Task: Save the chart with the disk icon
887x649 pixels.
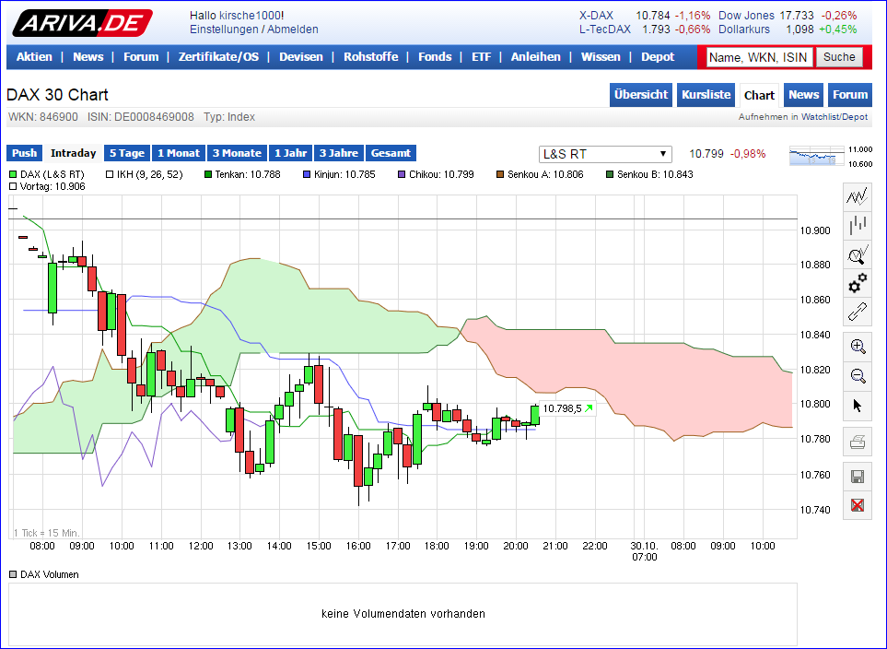Action: tap(857, 476)
